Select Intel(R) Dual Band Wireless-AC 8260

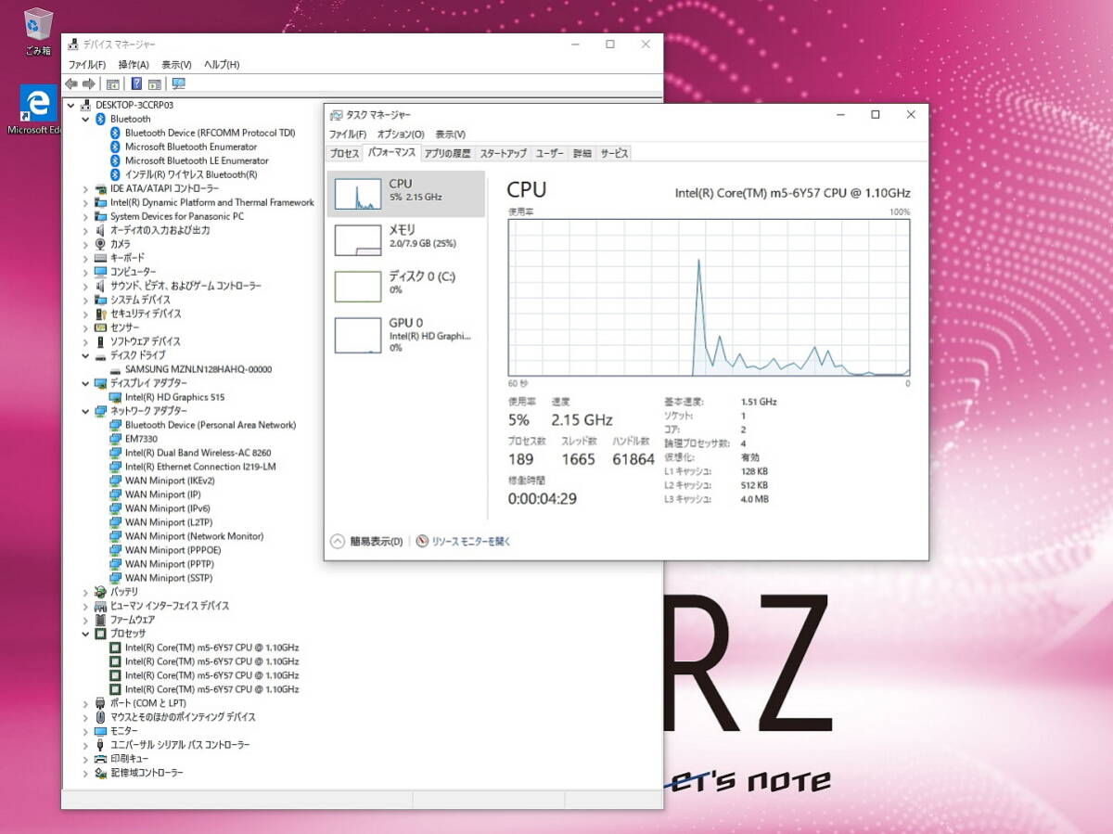198,453
